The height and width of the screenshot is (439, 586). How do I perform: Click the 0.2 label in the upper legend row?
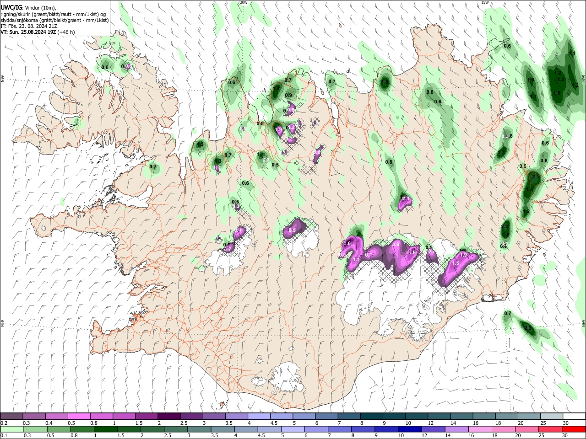point(4,423)
